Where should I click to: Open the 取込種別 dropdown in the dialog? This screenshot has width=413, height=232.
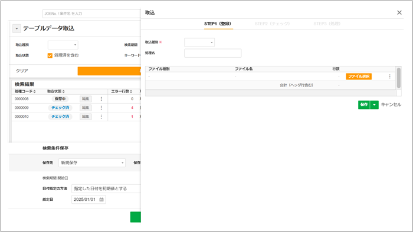(x=199, y=42)
